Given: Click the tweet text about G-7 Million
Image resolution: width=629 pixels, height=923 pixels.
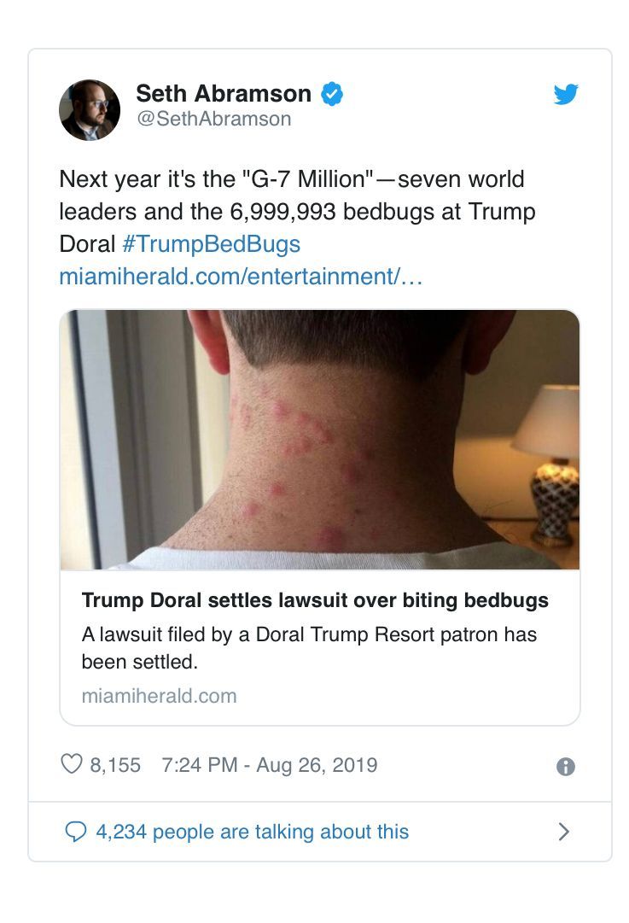Looking at the screenshot, I should pos(297,211).
